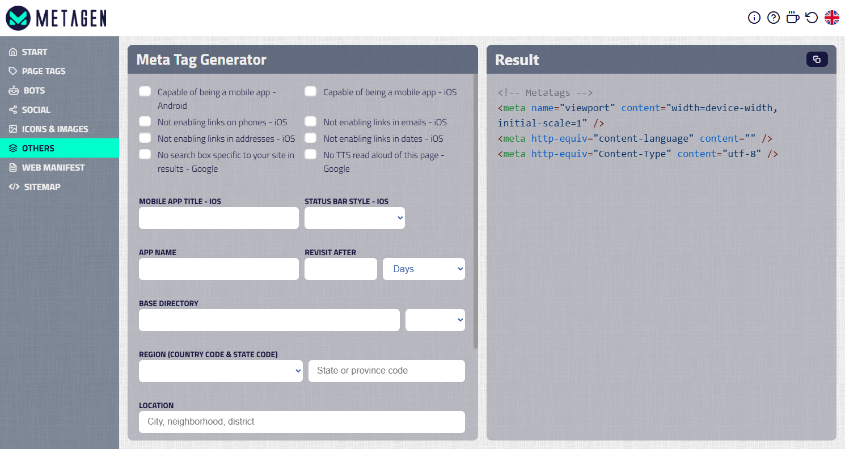Enable 'Capable of being a mobile app - Android'
The height and width of the screenshot is (449, 845).
click(145, 91)
